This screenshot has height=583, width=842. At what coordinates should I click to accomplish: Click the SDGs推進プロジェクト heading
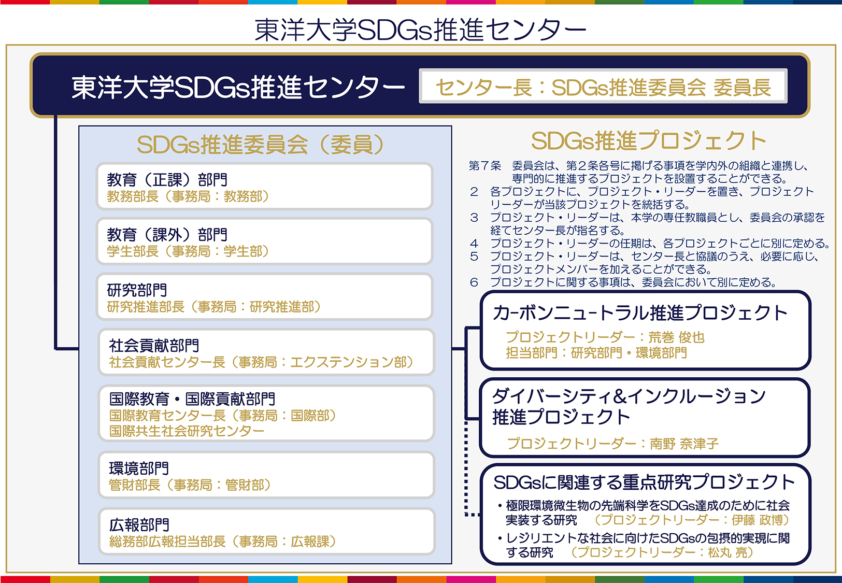tap(649, 140)
